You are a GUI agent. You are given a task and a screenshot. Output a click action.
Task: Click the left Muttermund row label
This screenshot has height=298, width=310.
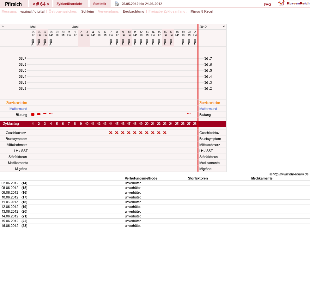tap(18, 109)
